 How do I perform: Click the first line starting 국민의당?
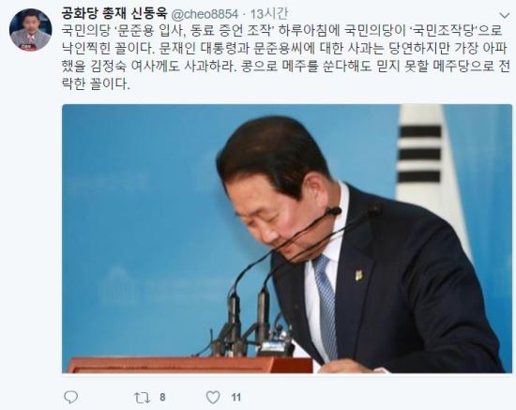coord(281,31)
